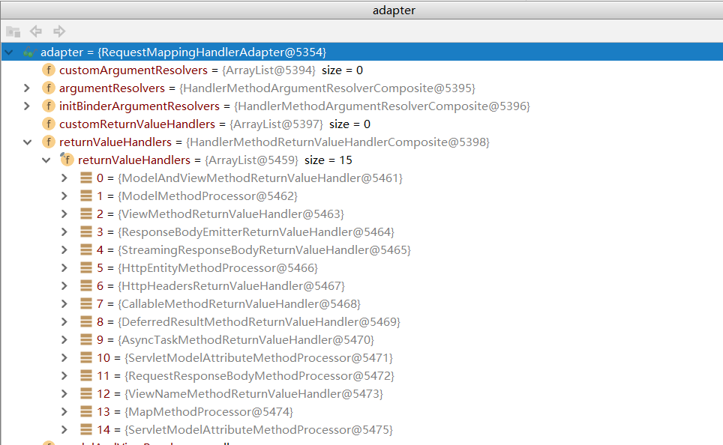Expand element 4 StreamingResponseBodyReturnValueHandler
Viewport: 723px width, 445px height.
click(x=64, y=249)
